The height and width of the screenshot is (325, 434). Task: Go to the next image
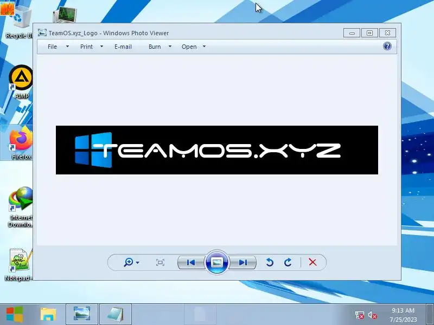243,262
